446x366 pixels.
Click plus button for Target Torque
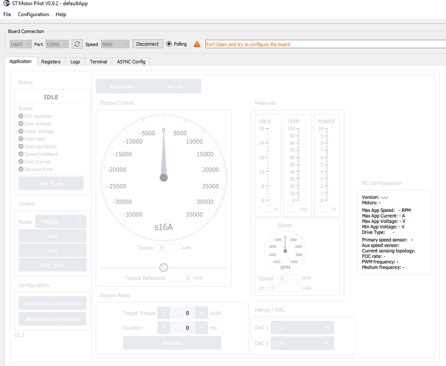click(202, 313)
